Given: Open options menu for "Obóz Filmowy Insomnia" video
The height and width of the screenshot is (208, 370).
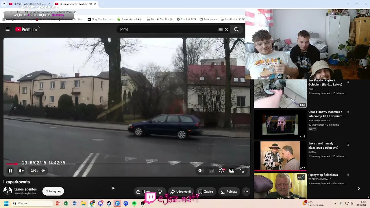Looking at the screenshot, I should point(348,113).
